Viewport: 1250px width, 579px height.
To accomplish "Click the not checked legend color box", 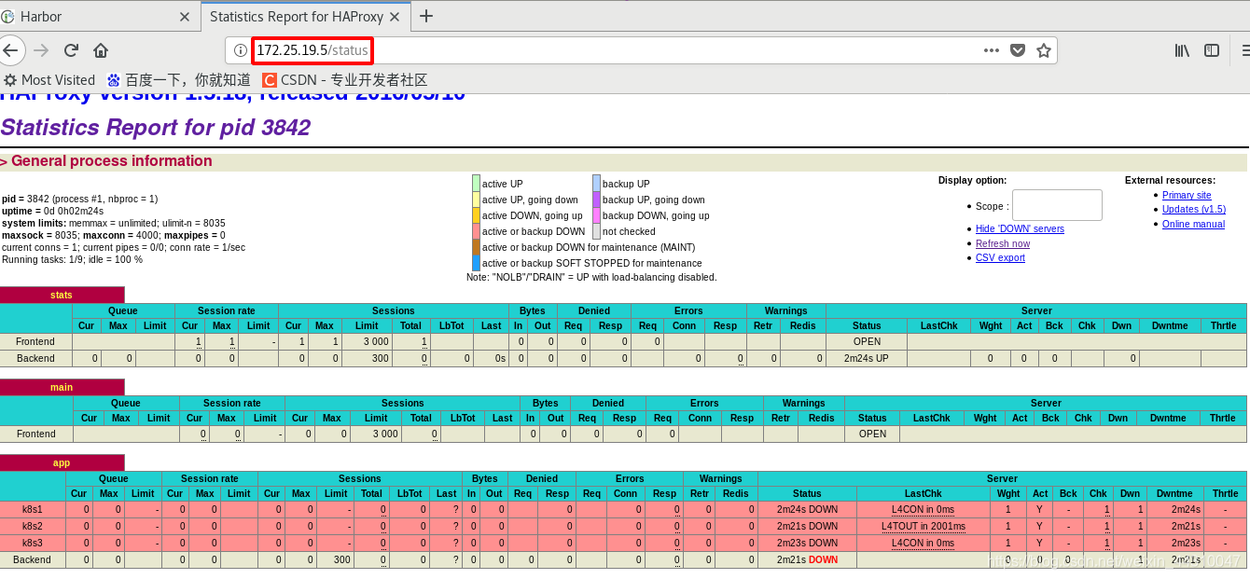I will (596, 231).
